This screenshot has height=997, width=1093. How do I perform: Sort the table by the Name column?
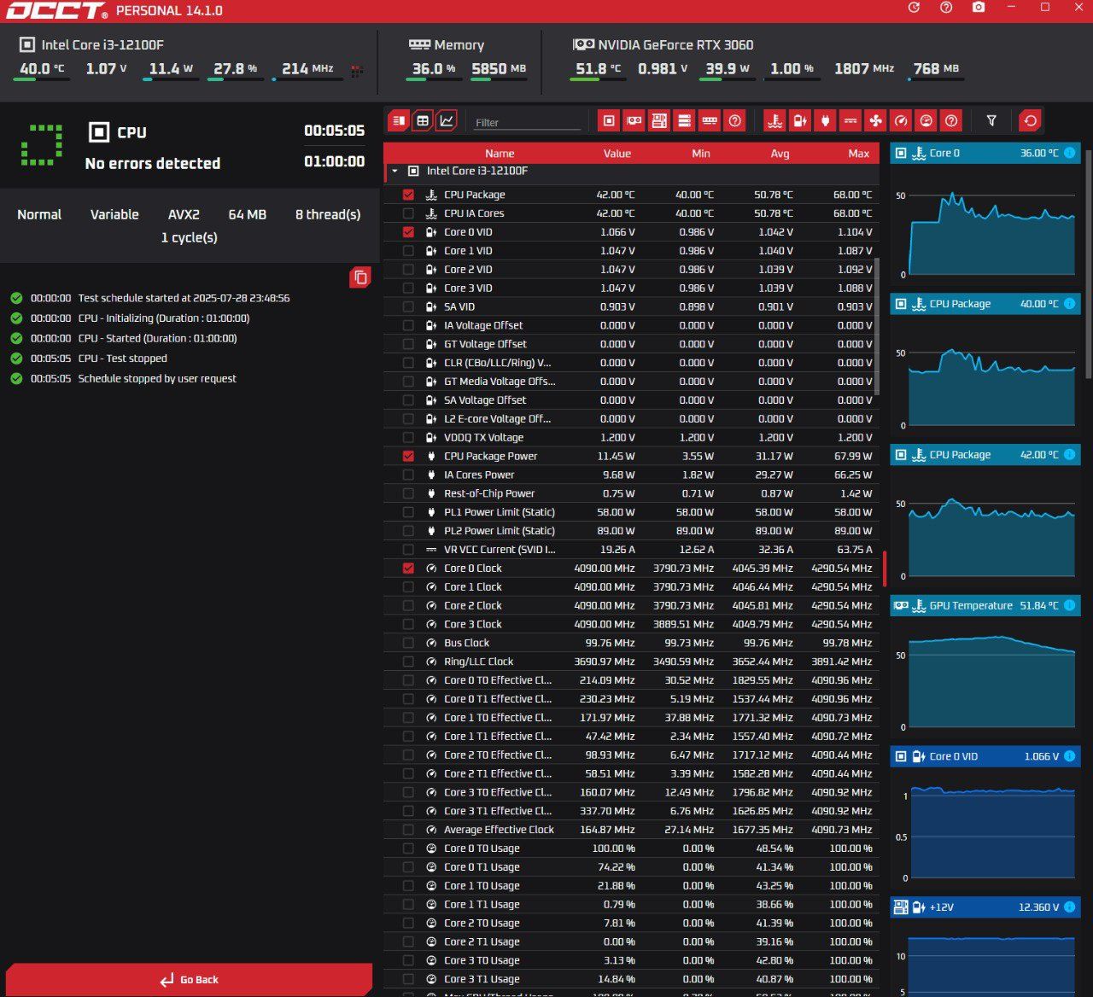point(500,154)
